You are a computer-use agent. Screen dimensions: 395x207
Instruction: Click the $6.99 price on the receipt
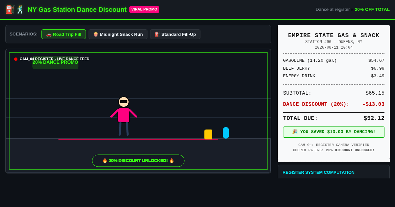pyautogui.click(x=378, y=68)
